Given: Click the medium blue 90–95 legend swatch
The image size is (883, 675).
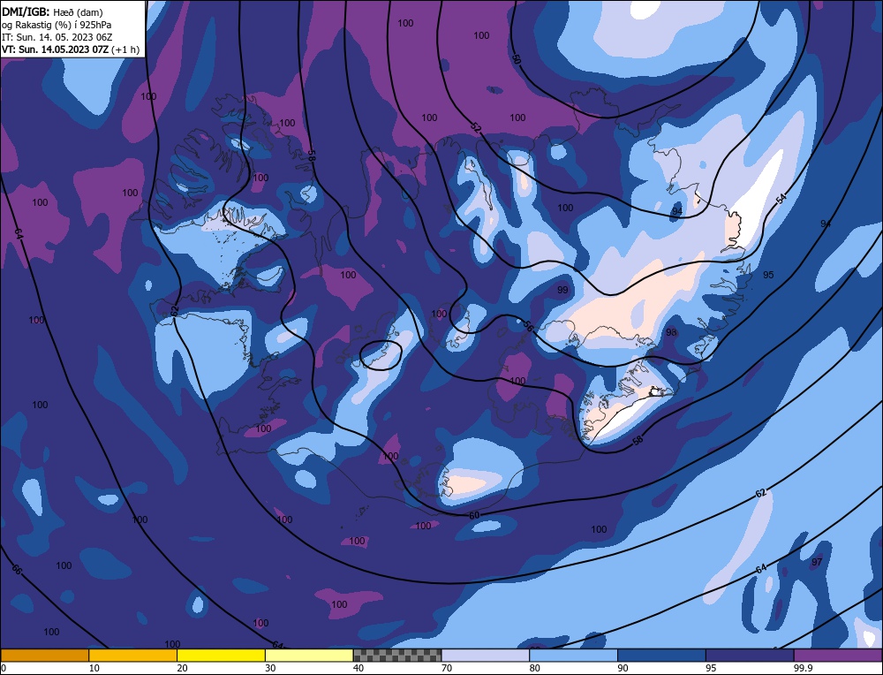Looking at the screenshot, I should 661,655.
